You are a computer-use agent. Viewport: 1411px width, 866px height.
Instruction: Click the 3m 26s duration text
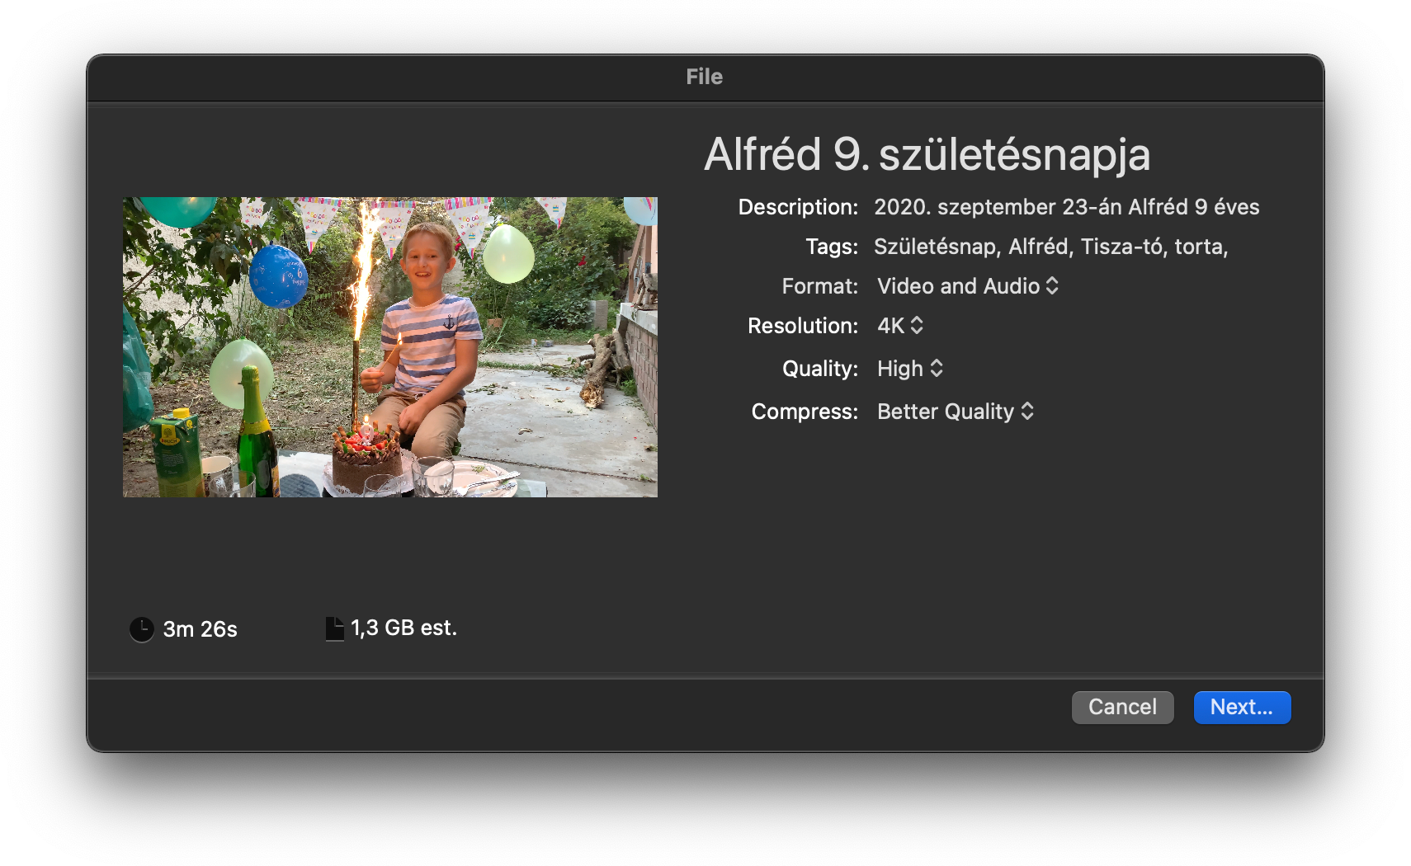[200, 629]
